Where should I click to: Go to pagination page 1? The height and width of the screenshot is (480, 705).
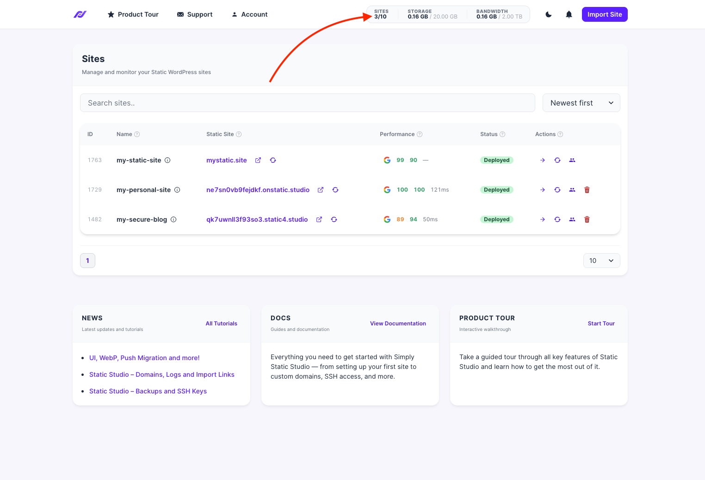(87, 261)
